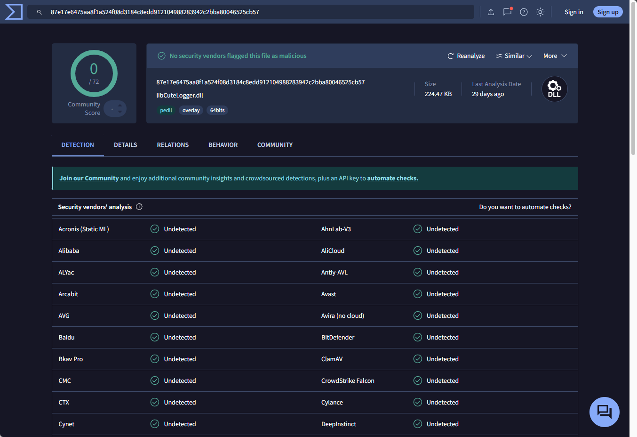Screen dimensions: 637x437
Task: Click the DeepInstinct undetected check icon
Action: 418,424
